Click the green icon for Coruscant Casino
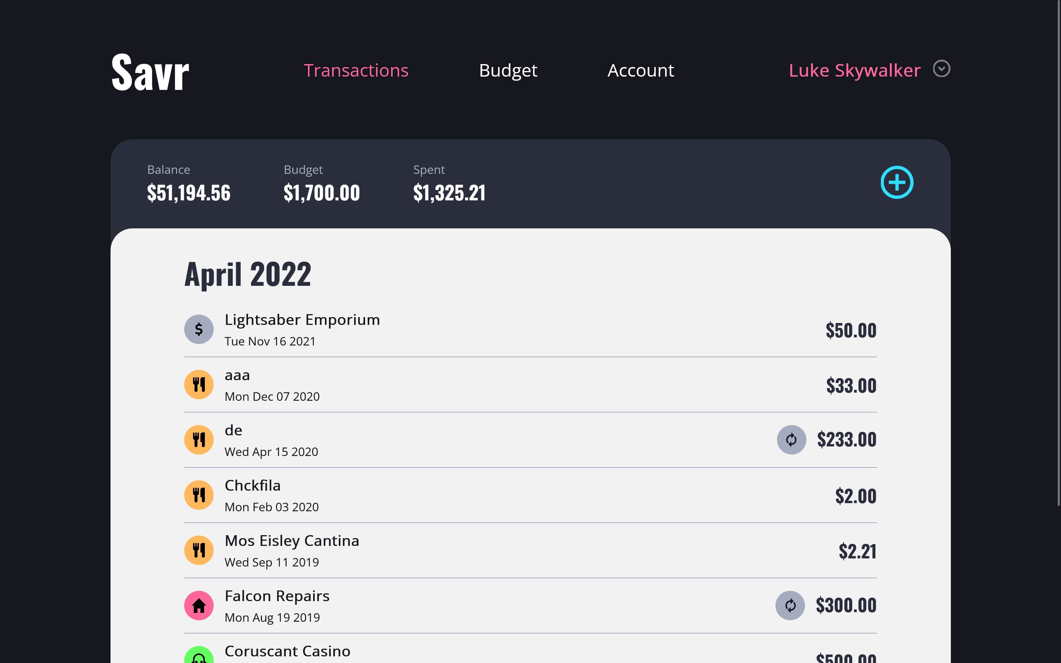Screen dimensions: 1061x663 pyautogui.click(x=199, y=656)
